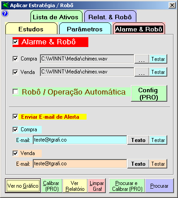Edit Compra e-mail text via Texto button
The width and height of the screenshot is (178, 198).
pos(138,140)
